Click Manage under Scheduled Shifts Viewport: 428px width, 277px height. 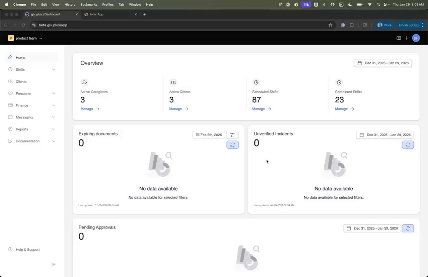coord(262,109)
